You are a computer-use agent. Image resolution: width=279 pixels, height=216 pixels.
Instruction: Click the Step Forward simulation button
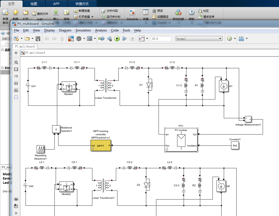point(124,38)
